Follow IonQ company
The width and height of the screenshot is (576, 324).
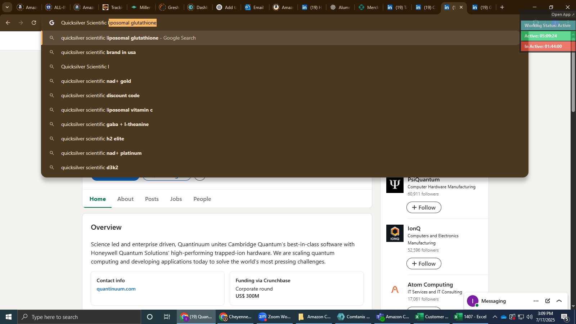point(424,264)
